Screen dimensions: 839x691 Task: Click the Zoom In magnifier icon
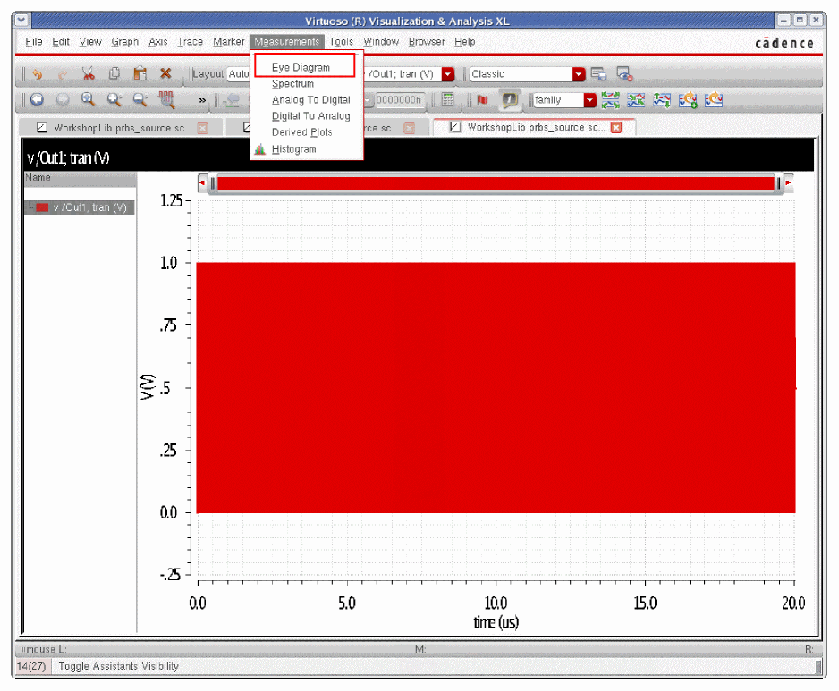(114, 100)
